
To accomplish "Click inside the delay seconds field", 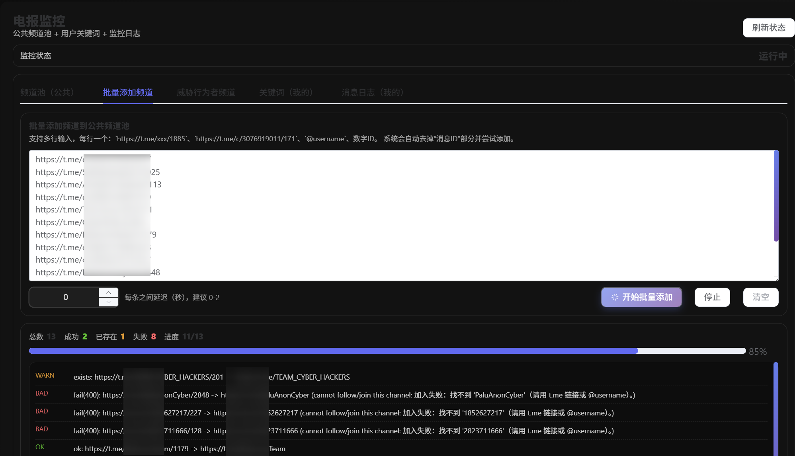I will (x=66, y=297).
